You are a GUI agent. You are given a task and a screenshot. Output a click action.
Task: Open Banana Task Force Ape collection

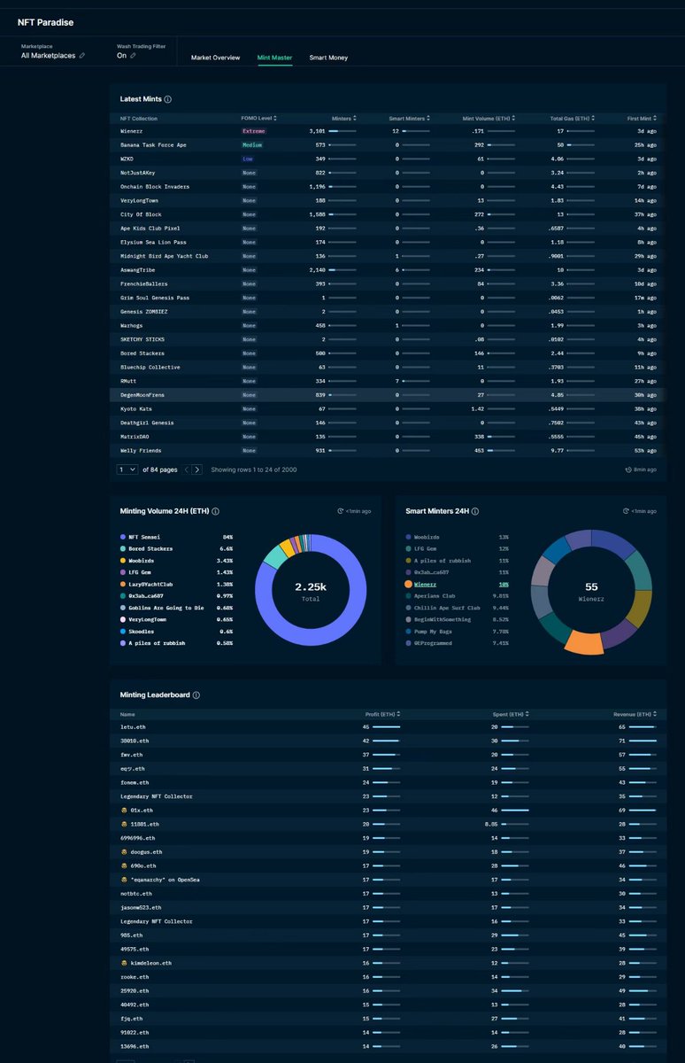click(153, 144)
